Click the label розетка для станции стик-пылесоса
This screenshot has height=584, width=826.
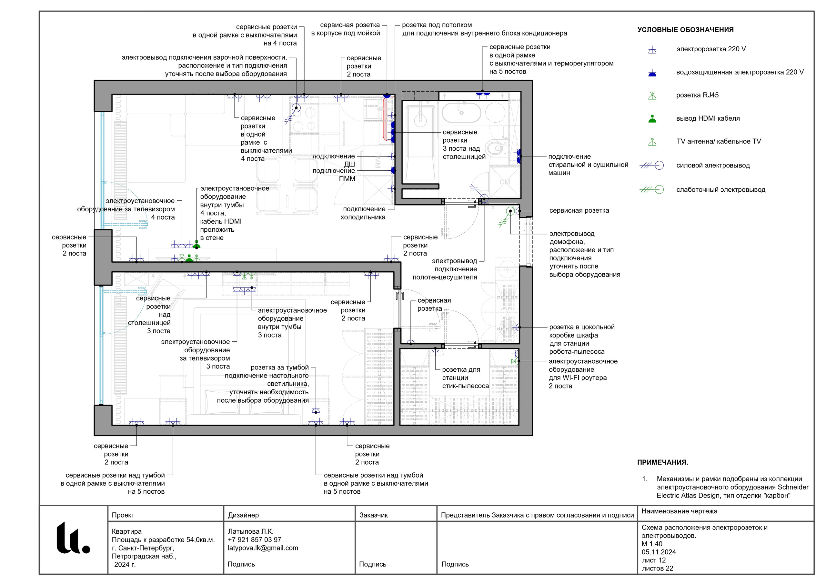click(x=465, y=378)
